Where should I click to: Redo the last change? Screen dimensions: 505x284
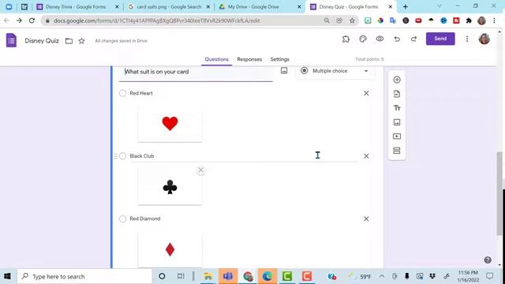pyautogui.click(x=413, y=39)
